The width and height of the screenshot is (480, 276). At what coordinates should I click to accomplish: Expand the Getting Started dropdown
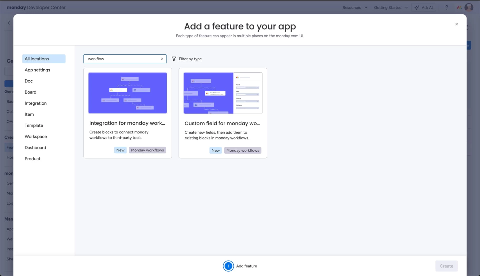pos(391,7)
